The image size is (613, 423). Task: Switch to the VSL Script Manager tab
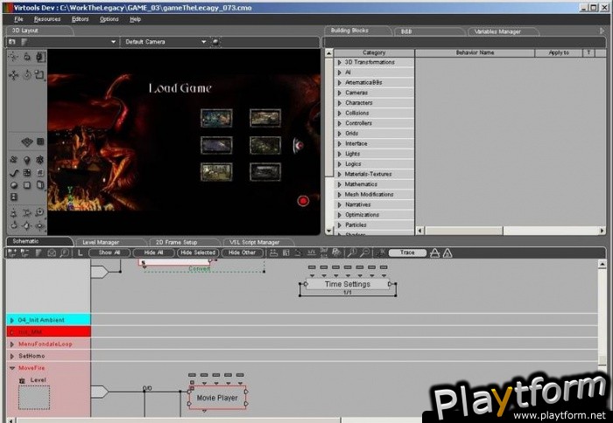pos(254,242)
